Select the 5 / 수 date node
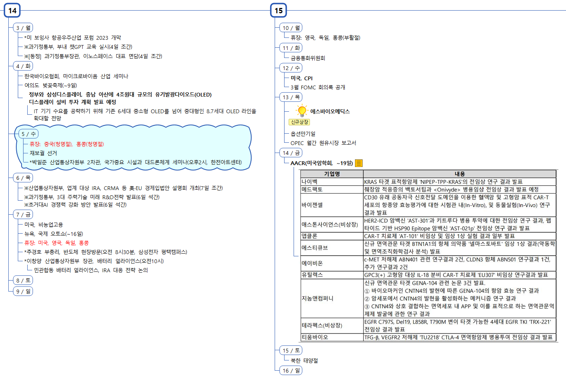Screen dimensions: 566x379 [28, 134]
